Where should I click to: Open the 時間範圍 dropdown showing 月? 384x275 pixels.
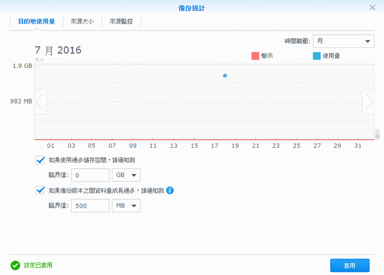pyautogui.click(x=343, y=42)
